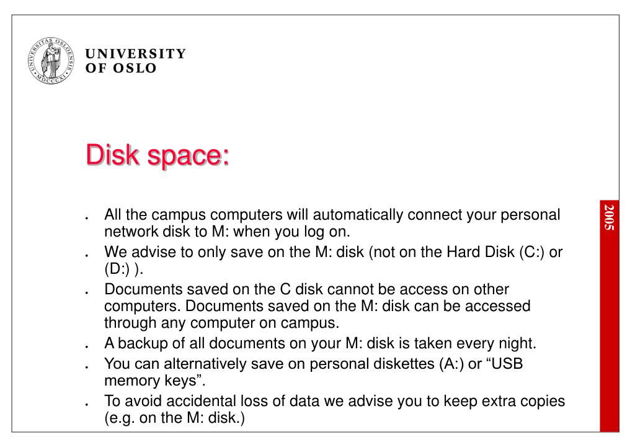
Task: Select the red Disk space: slide title
Action: tap(158, 155)
